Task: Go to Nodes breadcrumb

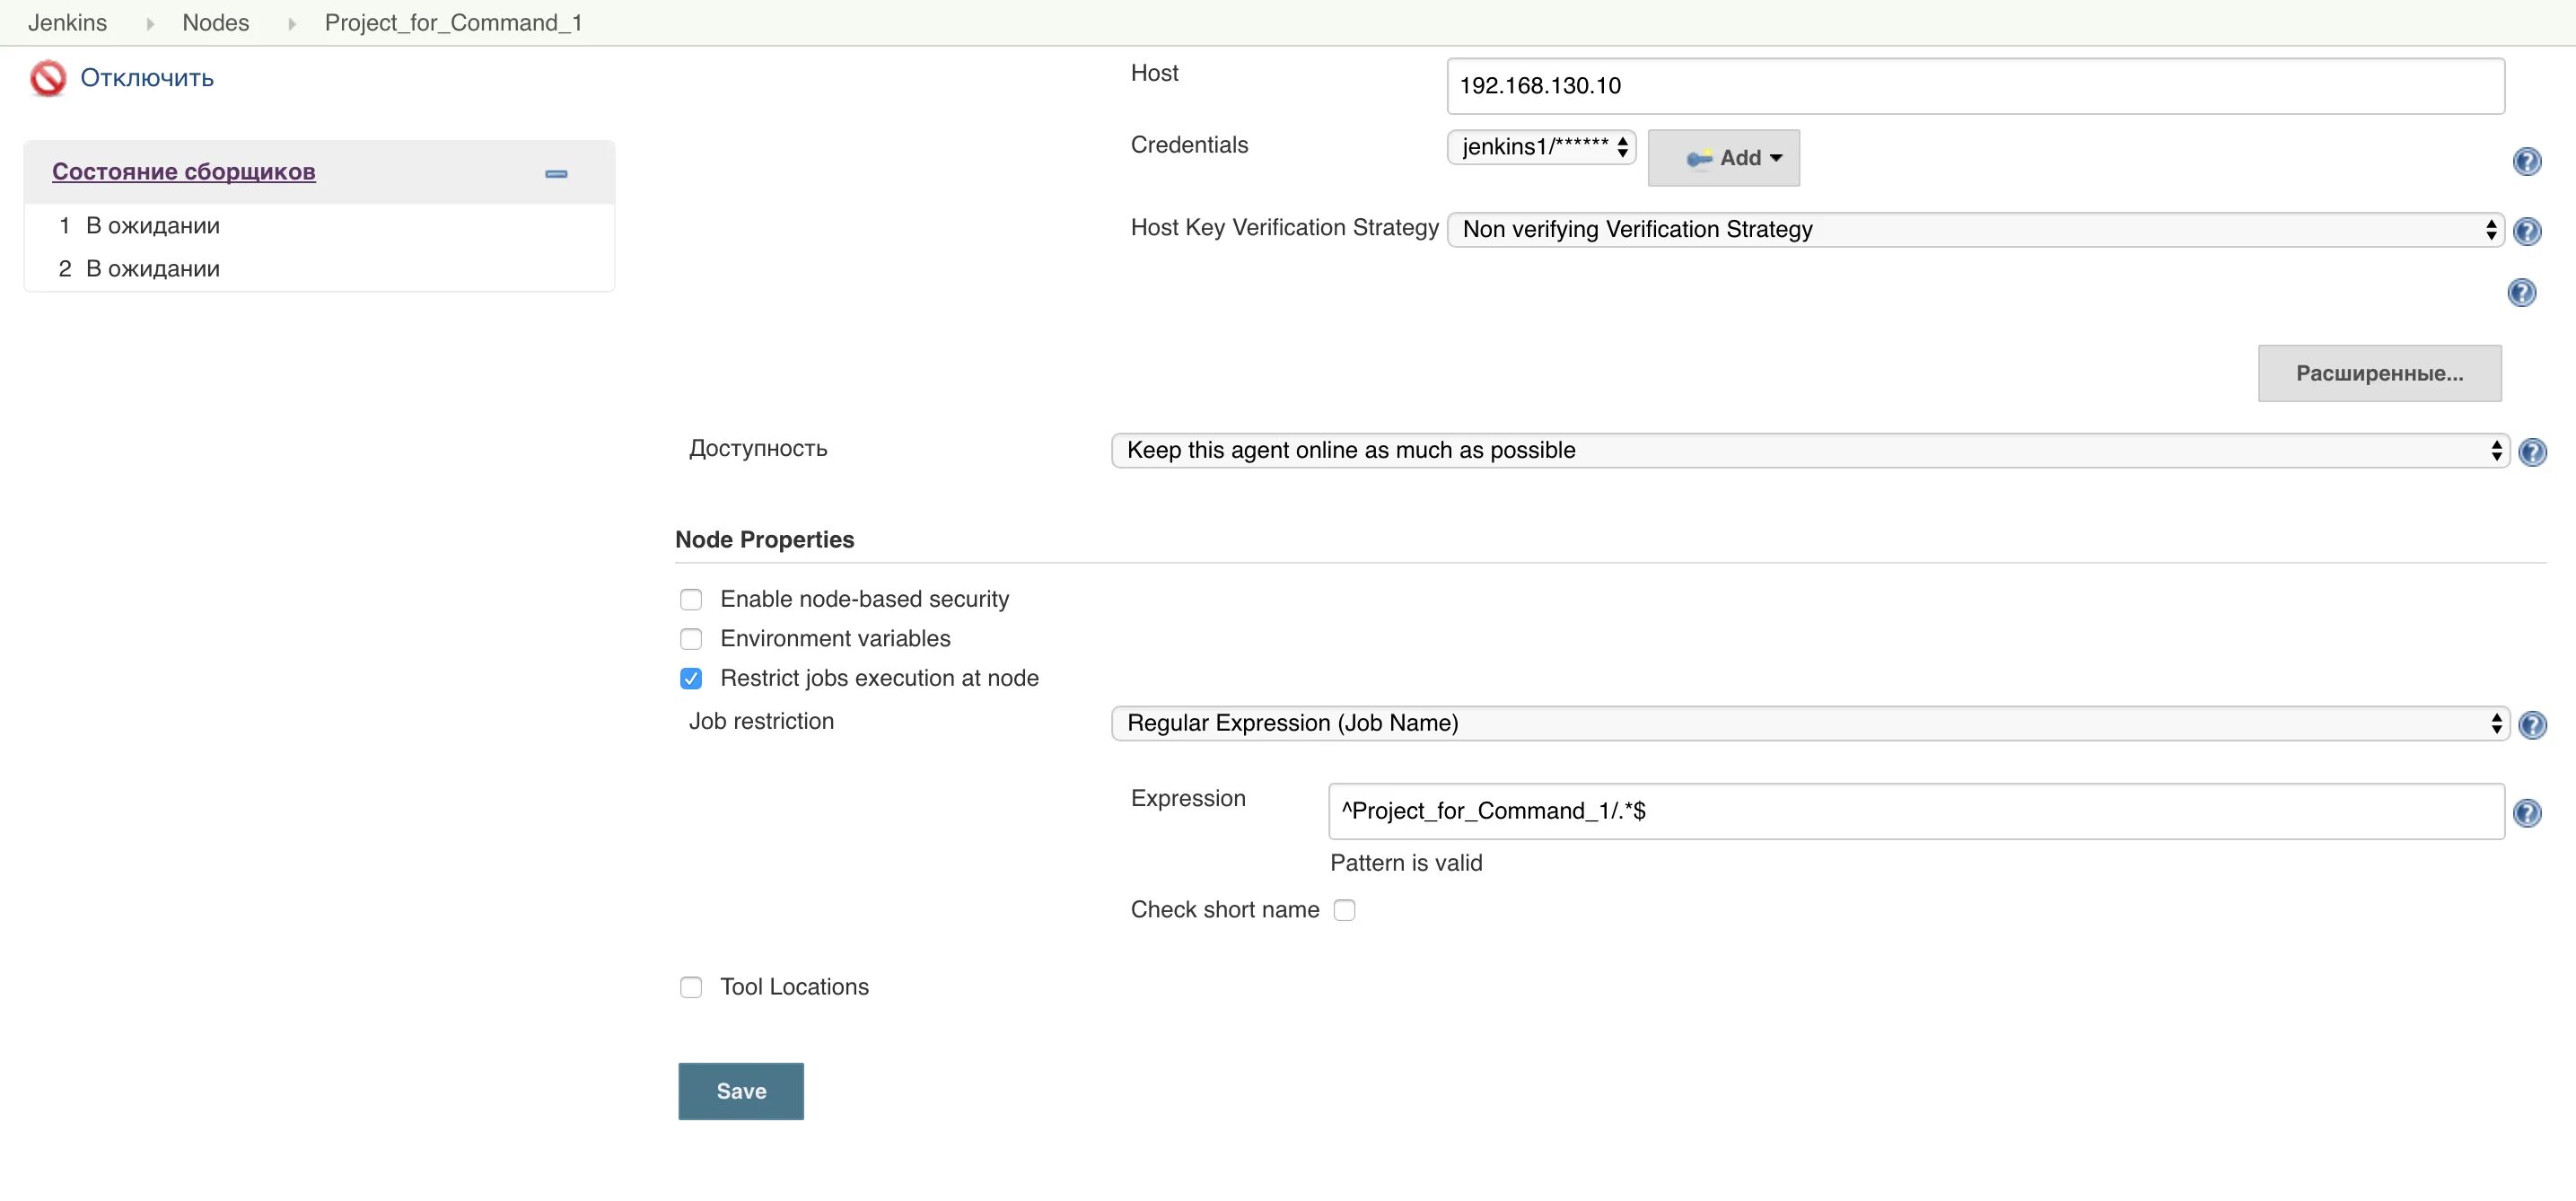Action: [x=215, y=22]
